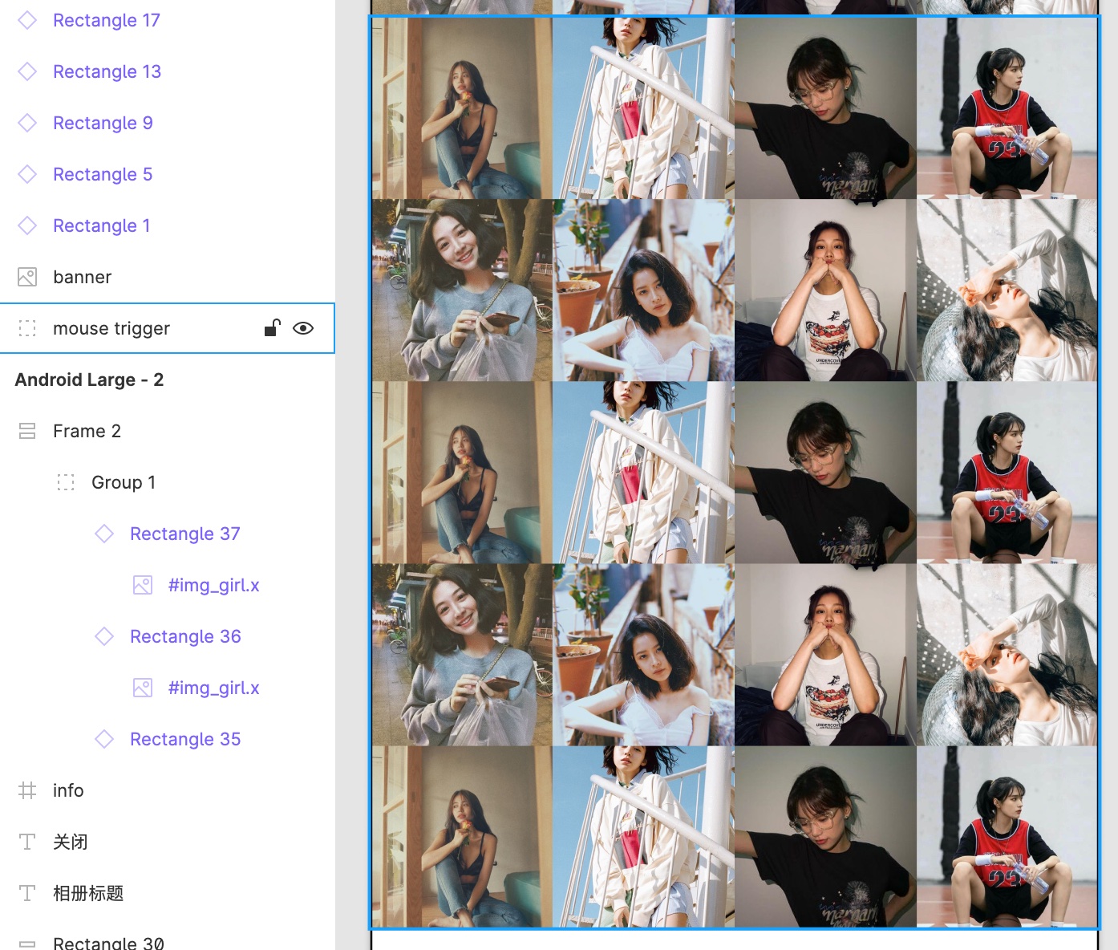Viewport: 1118px width, 950px height.
Task: Select the "Android Large - 2" frame heading
Action: coord(89,380)
